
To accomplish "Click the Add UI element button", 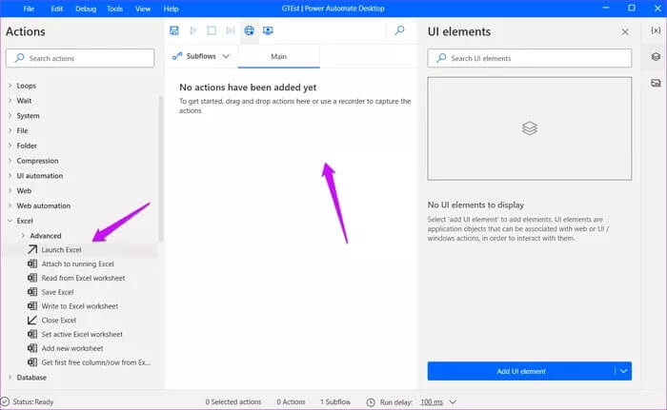I will click(x=521, y=371).
